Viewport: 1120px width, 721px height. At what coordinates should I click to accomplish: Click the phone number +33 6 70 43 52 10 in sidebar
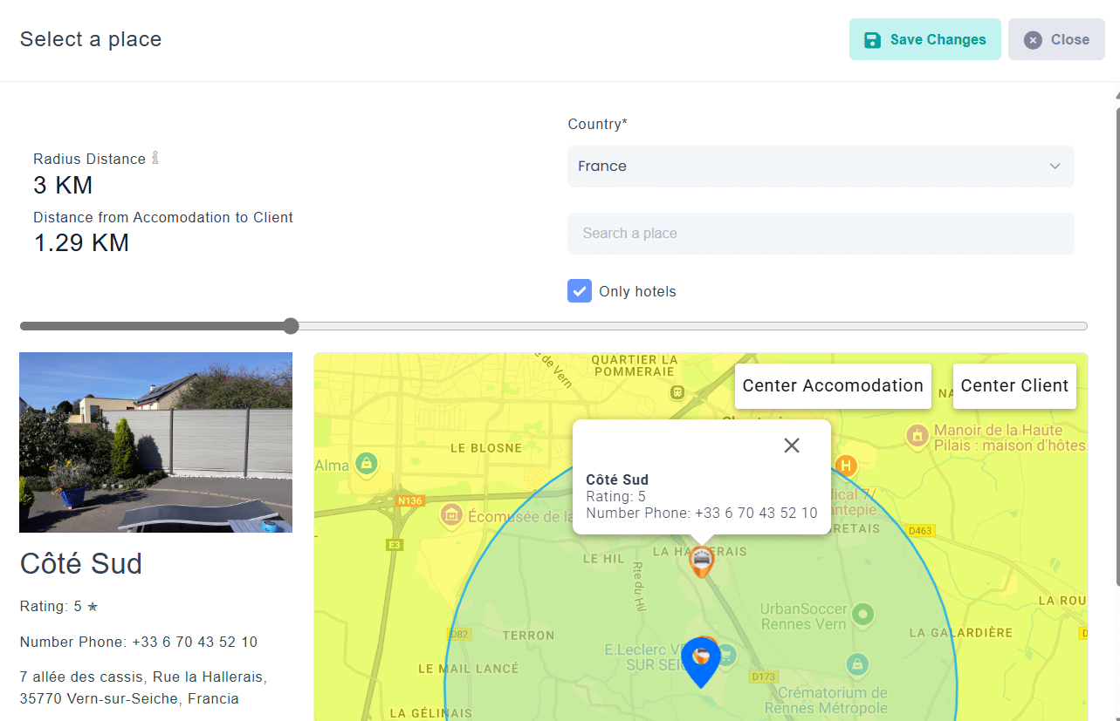click(x=195, y=642)
